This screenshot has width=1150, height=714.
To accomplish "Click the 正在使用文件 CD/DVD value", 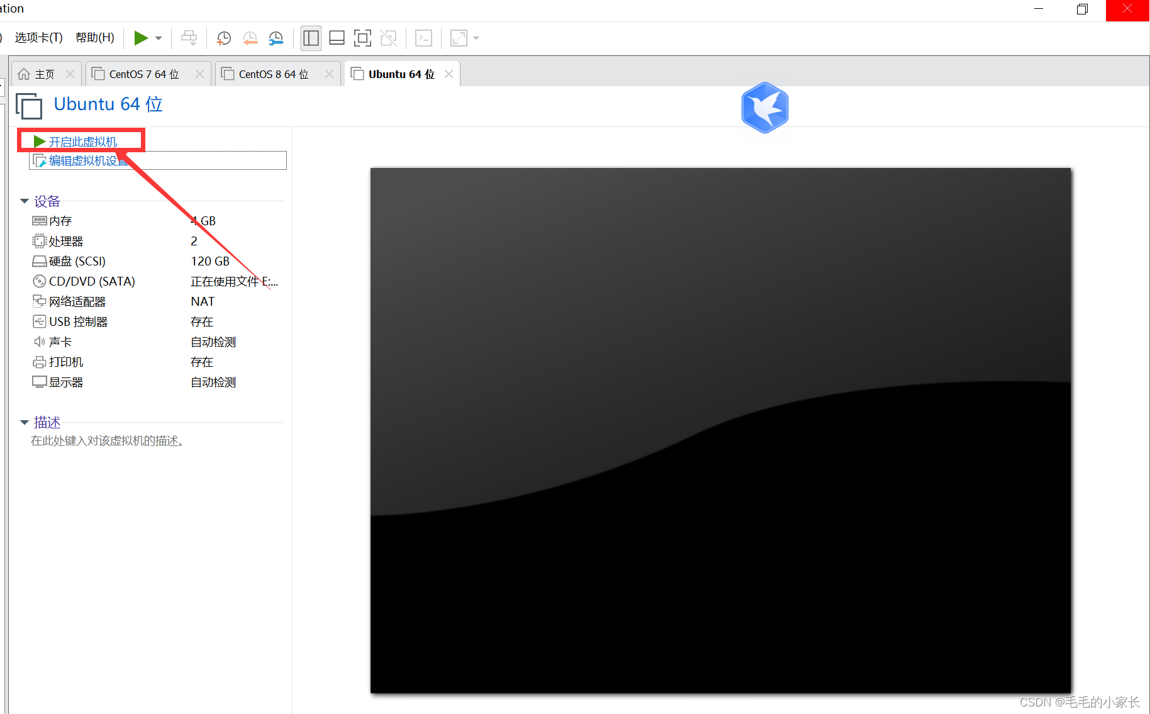I will [x=234, y=281].
